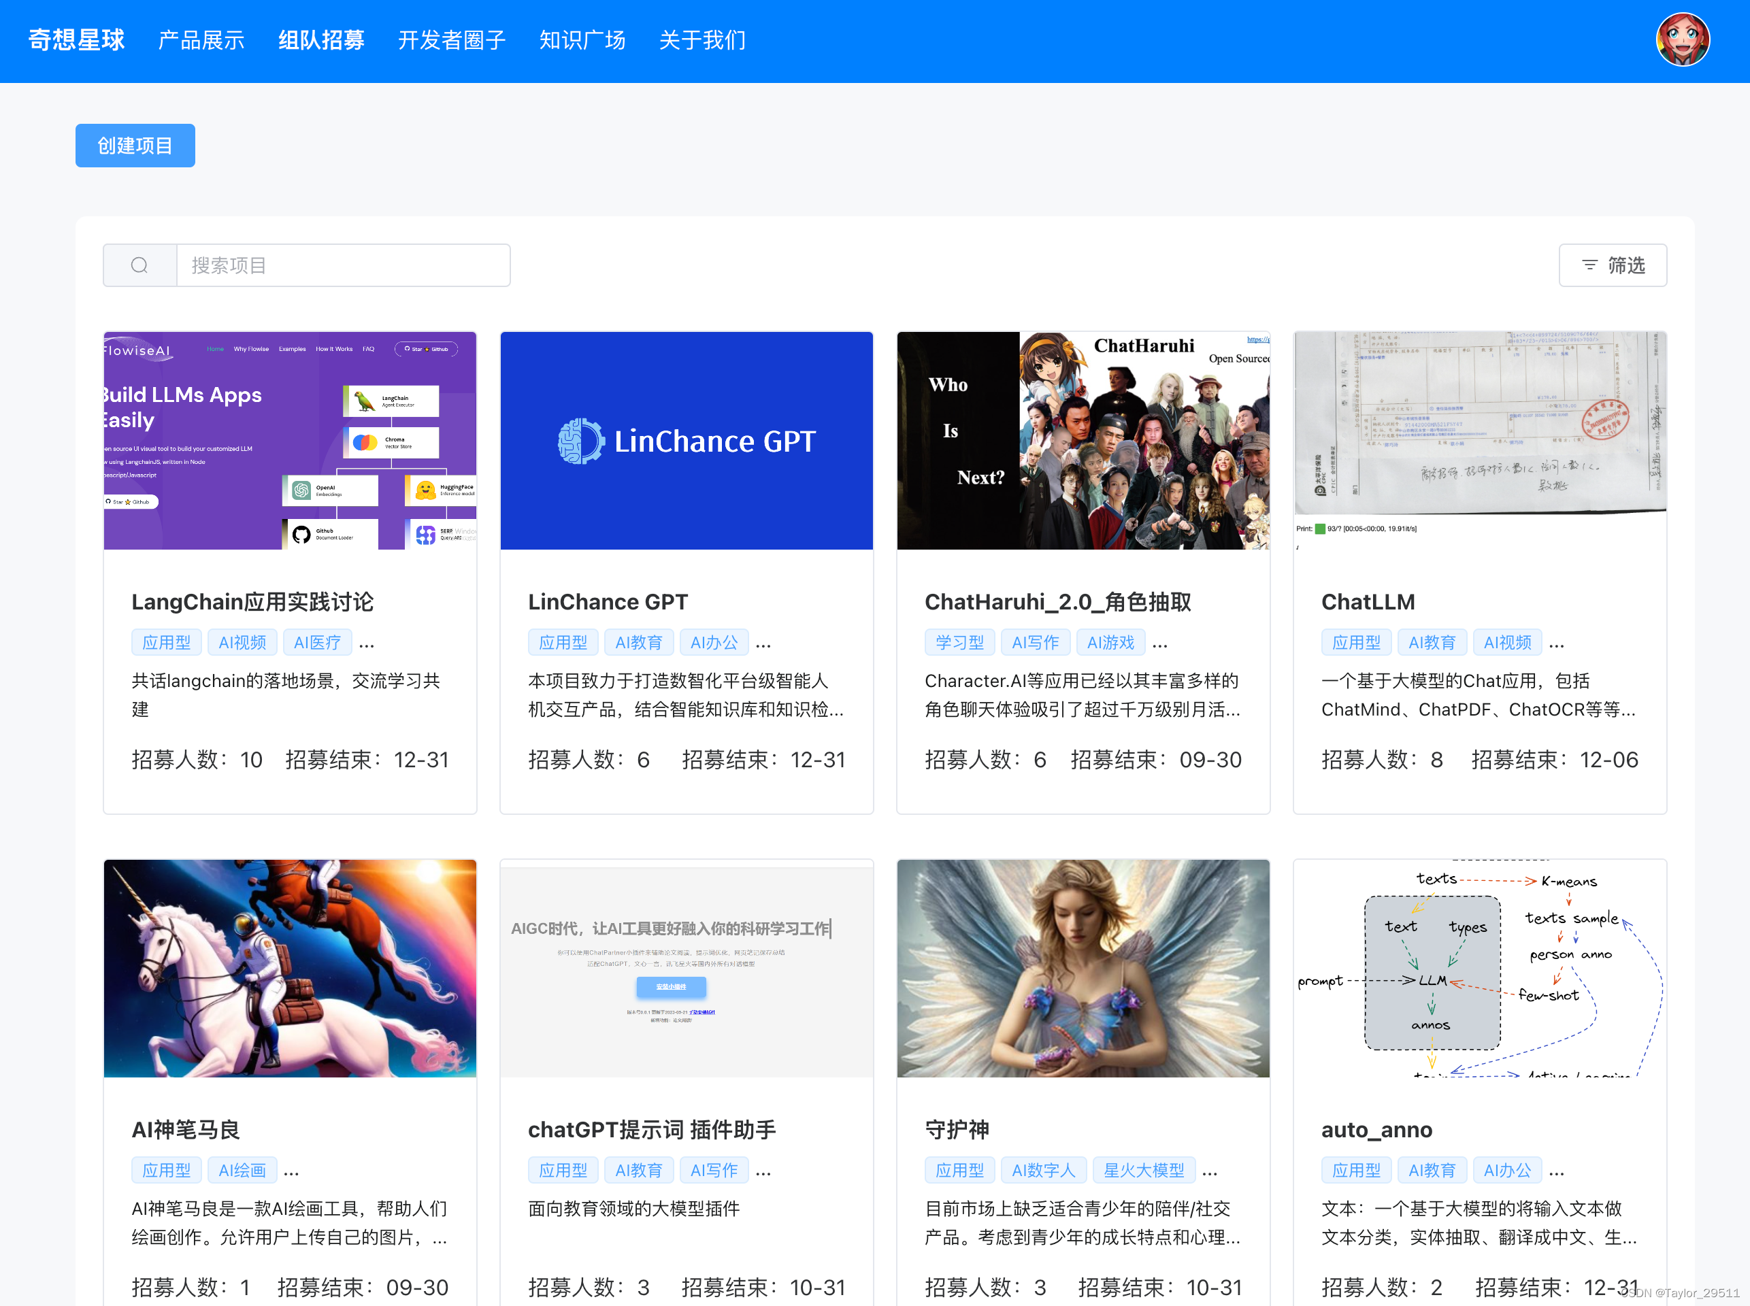Viewport: 1750px width, 1306px height.
Task: Expand more tags on LangChain card
Action: tap(367, 643)
